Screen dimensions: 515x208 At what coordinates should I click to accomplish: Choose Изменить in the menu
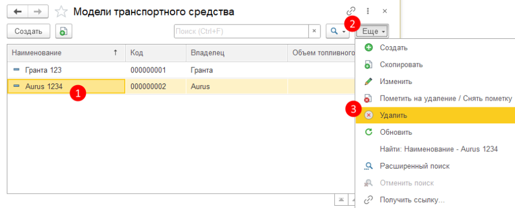click(435, 81)
